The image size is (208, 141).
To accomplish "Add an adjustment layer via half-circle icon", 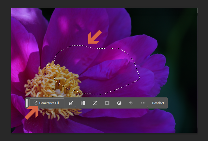I will [119, 103].
